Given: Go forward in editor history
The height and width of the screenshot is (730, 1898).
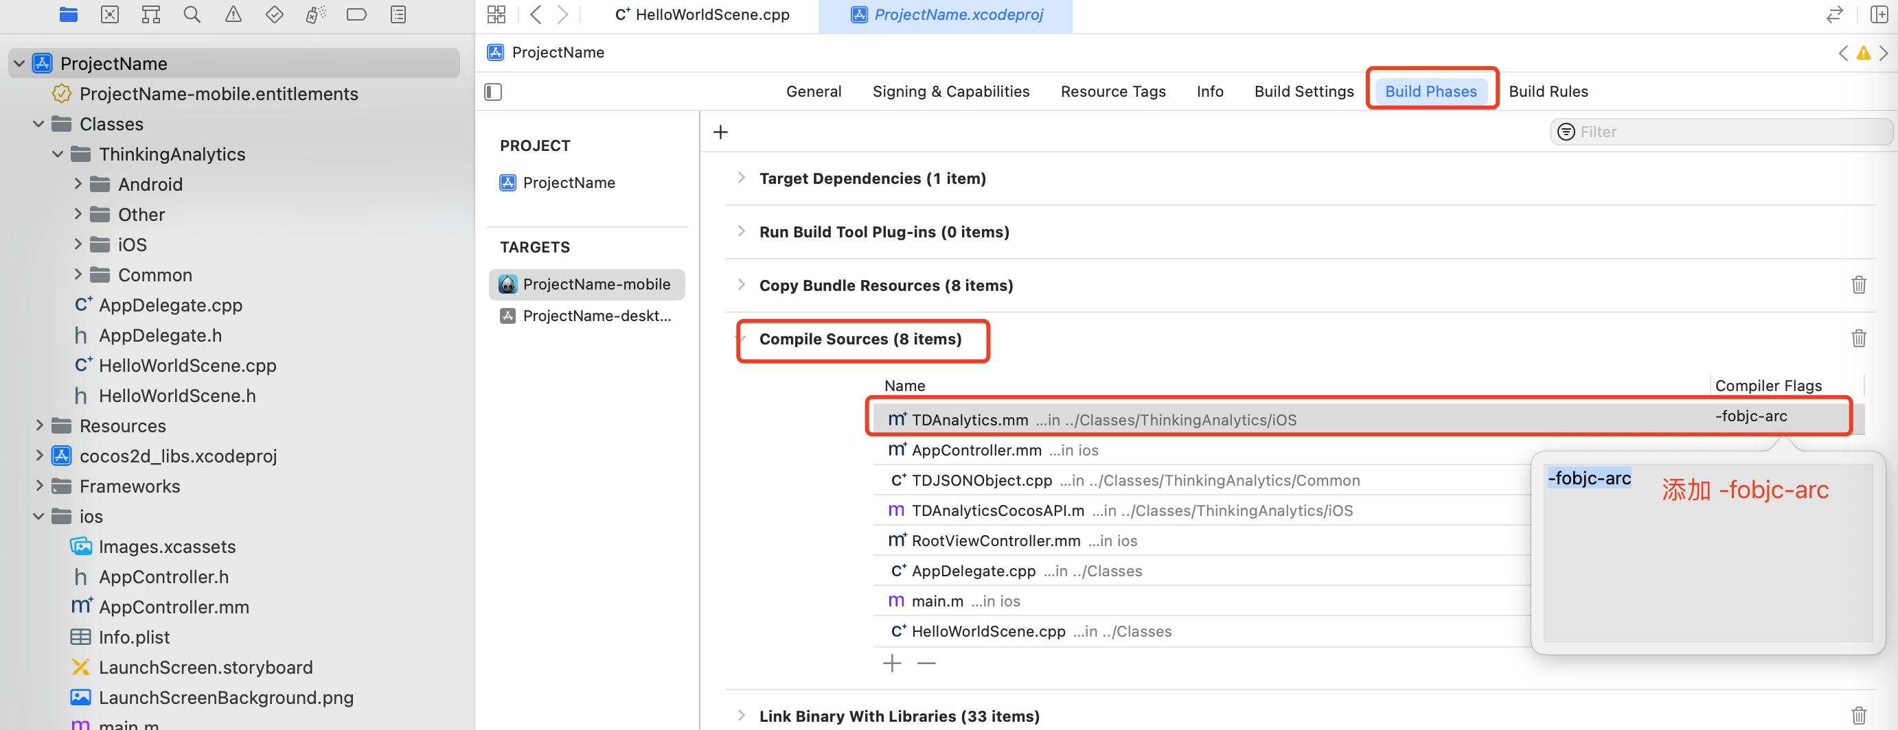Looking at the screenshot, I should click(562, 14).
